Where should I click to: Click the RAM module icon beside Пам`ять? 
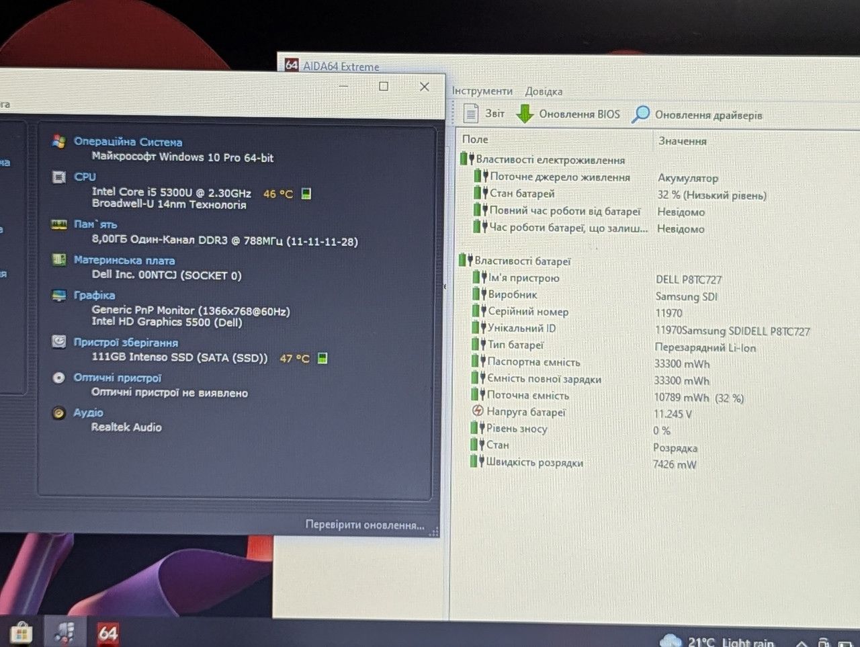point(59,224)
